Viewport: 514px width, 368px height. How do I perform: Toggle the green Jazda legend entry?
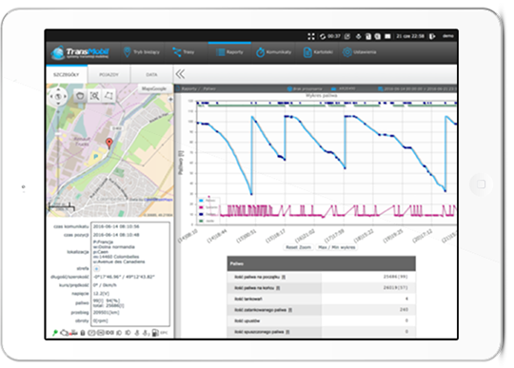pyautogui.click(x=207, y=221)
